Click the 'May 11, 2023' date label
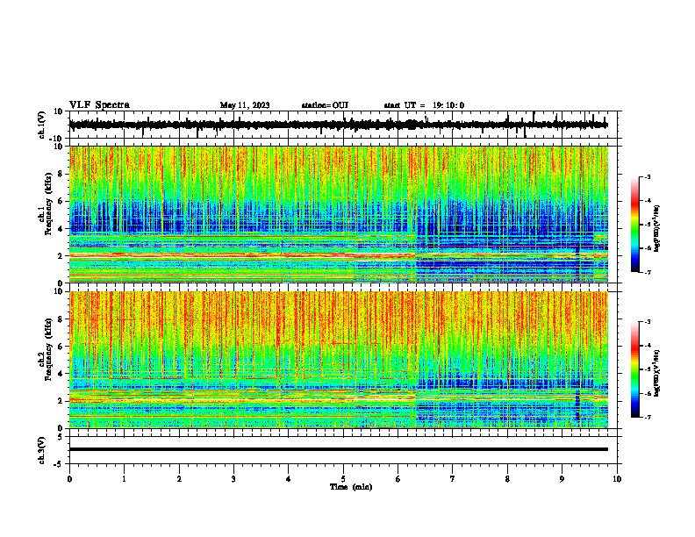 tap(245, 105)
